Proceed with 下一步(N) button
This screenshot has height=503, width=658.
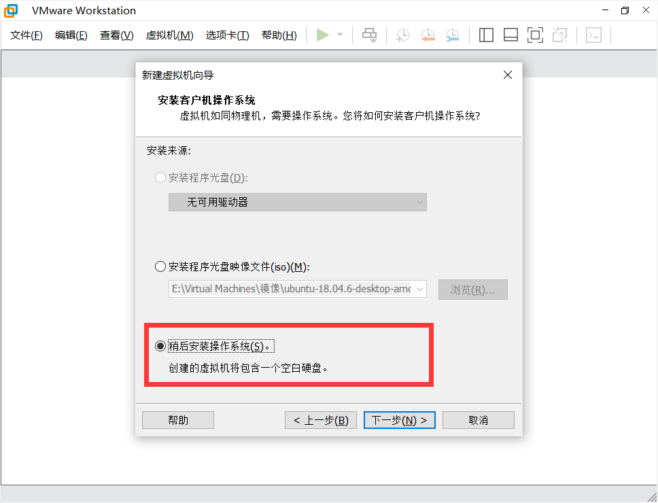[400, 420]
